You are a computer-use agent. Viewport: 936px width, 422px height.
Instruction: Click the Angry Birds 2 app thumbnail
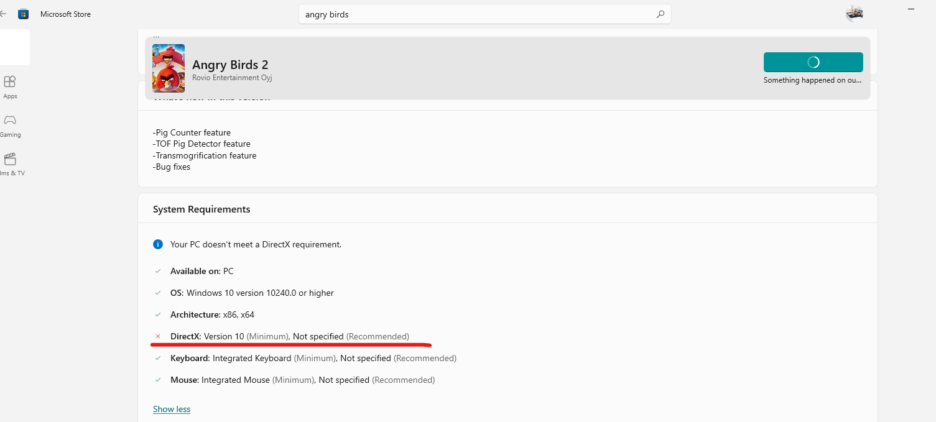click(169, 68)
